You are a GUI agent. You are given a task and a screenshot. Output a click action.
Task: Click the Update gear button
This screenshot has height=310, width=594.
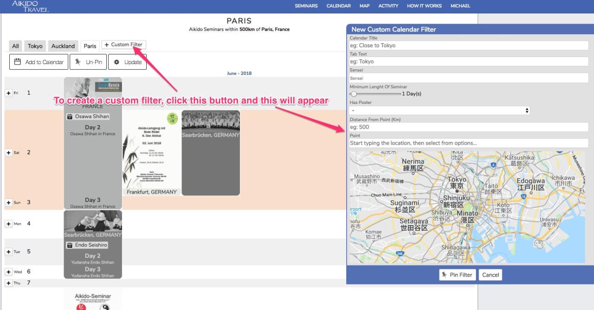pyautogui.click(x=128, y=62)
